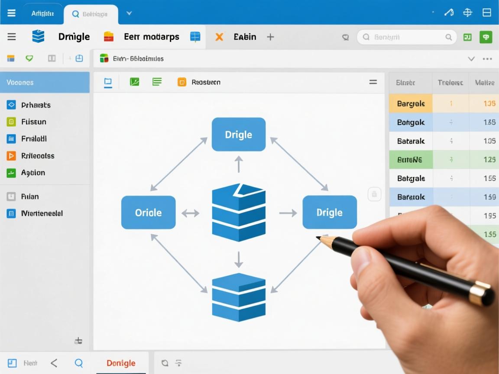Click the top Drigle node in diagram
The height and width of the screenshot is (374, 499).
tap(238, 135)
